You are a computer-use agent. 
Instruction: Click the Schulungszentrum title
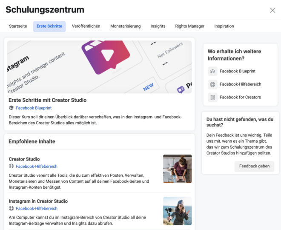45,10
